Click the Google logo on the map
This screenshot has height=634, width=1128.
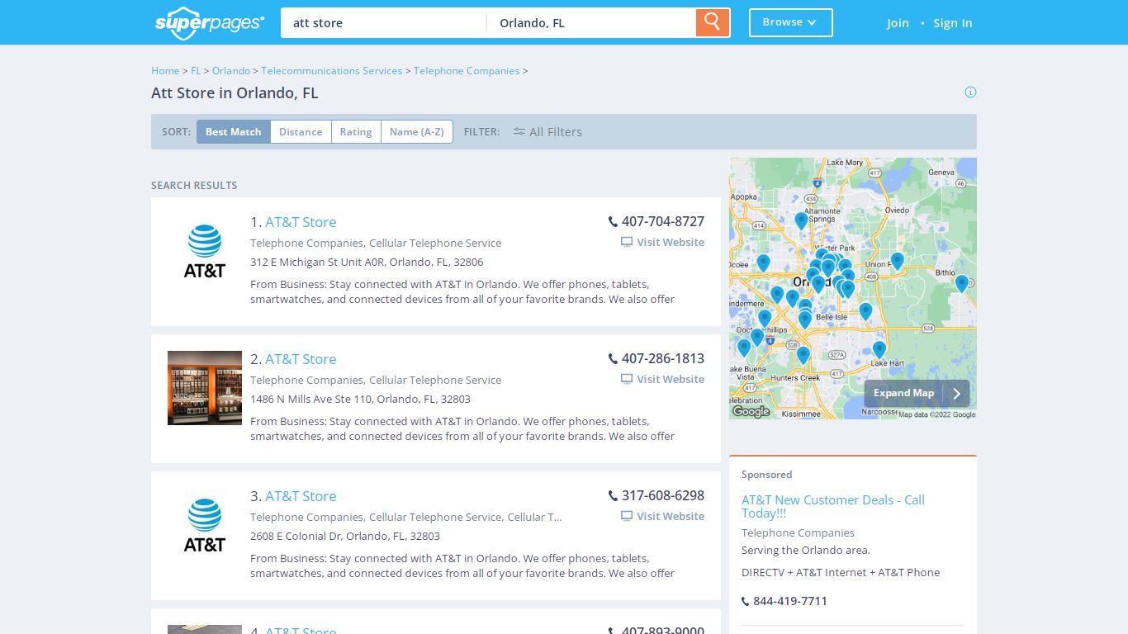(x=751, y=411)
